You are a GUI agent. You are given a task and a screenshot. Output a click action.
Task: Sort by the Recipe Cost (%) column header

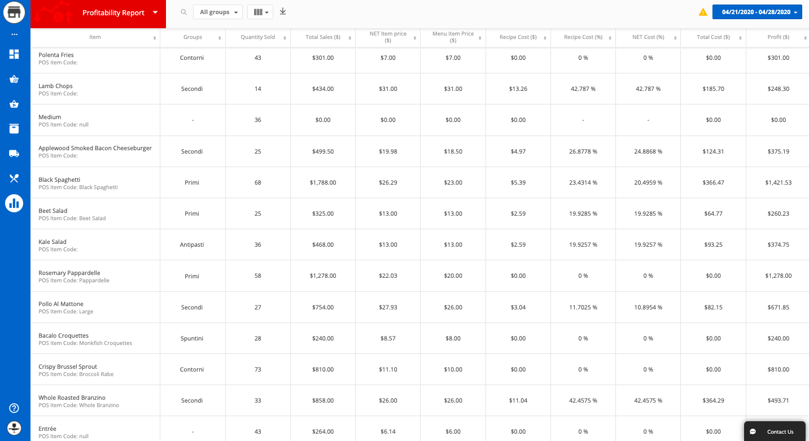click(x=583, y=37)
